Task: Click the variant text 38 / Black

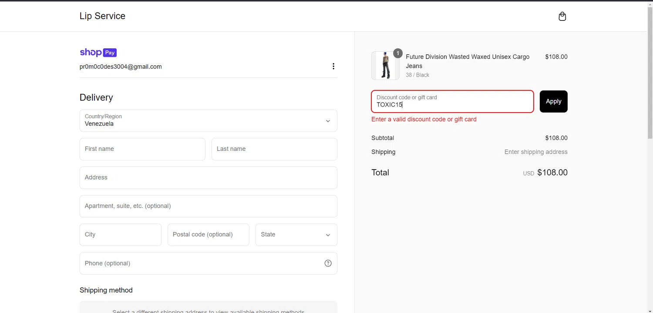Action: click(x=417, y=75)
